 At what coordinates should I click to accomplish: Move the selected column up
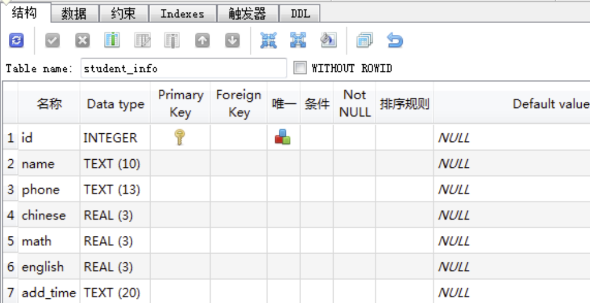(203, 41)
